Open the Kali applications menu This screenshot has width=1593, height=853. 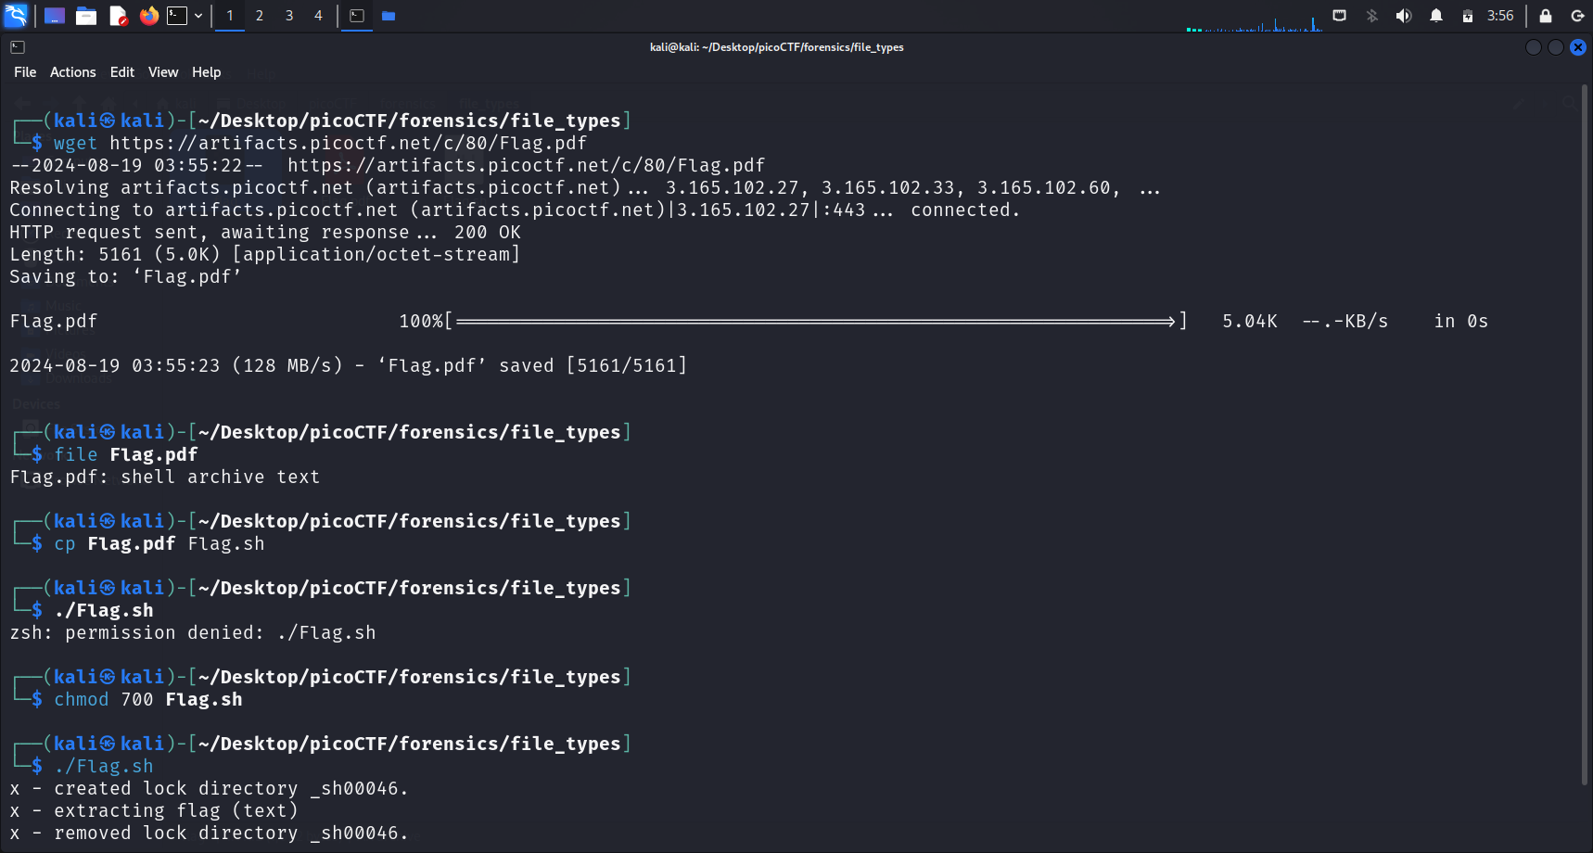(16, 16)
